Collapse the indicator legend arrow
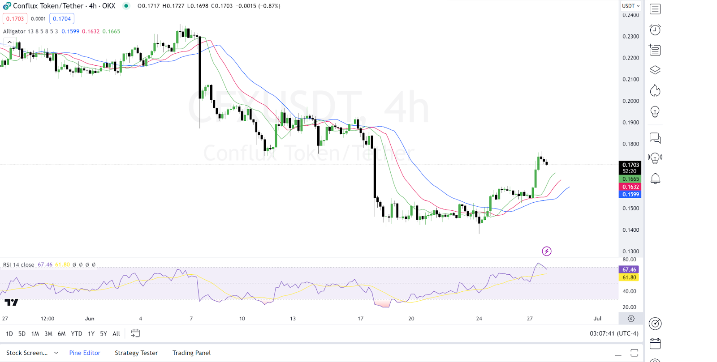The width and height of the screenshot is (717, 362). [x=9, y=42]
